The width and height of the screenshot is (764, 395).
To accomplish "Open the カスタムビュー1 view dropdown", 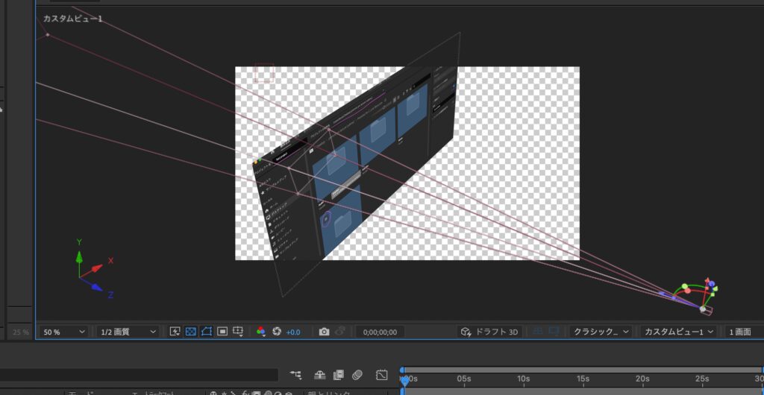I will point(678,332).
